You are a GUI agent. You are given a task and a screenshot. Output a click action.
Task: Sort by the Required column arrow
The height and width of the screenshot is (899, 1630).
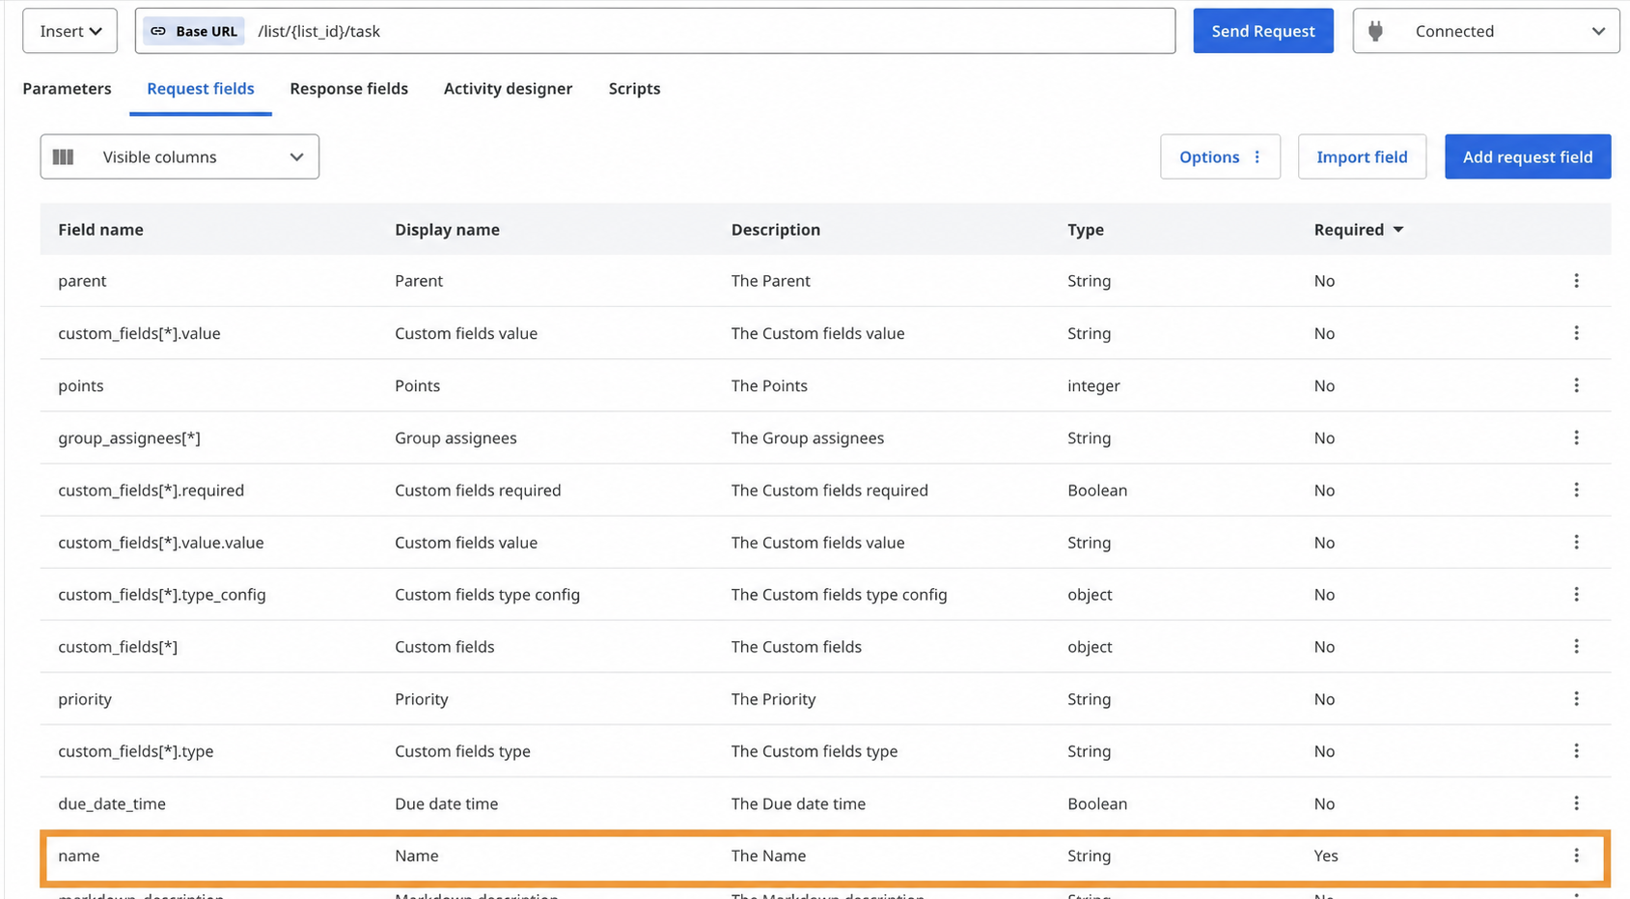(x=1398, y=229)
